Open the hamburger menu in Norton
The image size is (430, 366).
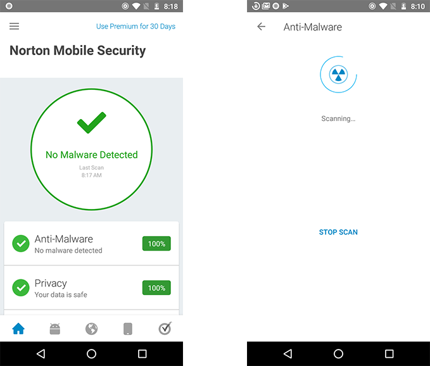coord(15,27)
